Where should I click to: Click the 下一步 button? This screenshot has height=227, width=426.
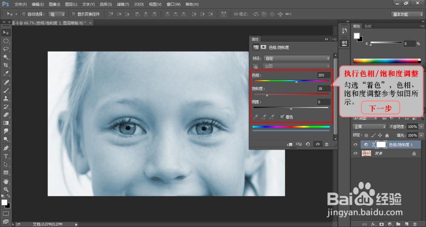pos(380,109)
